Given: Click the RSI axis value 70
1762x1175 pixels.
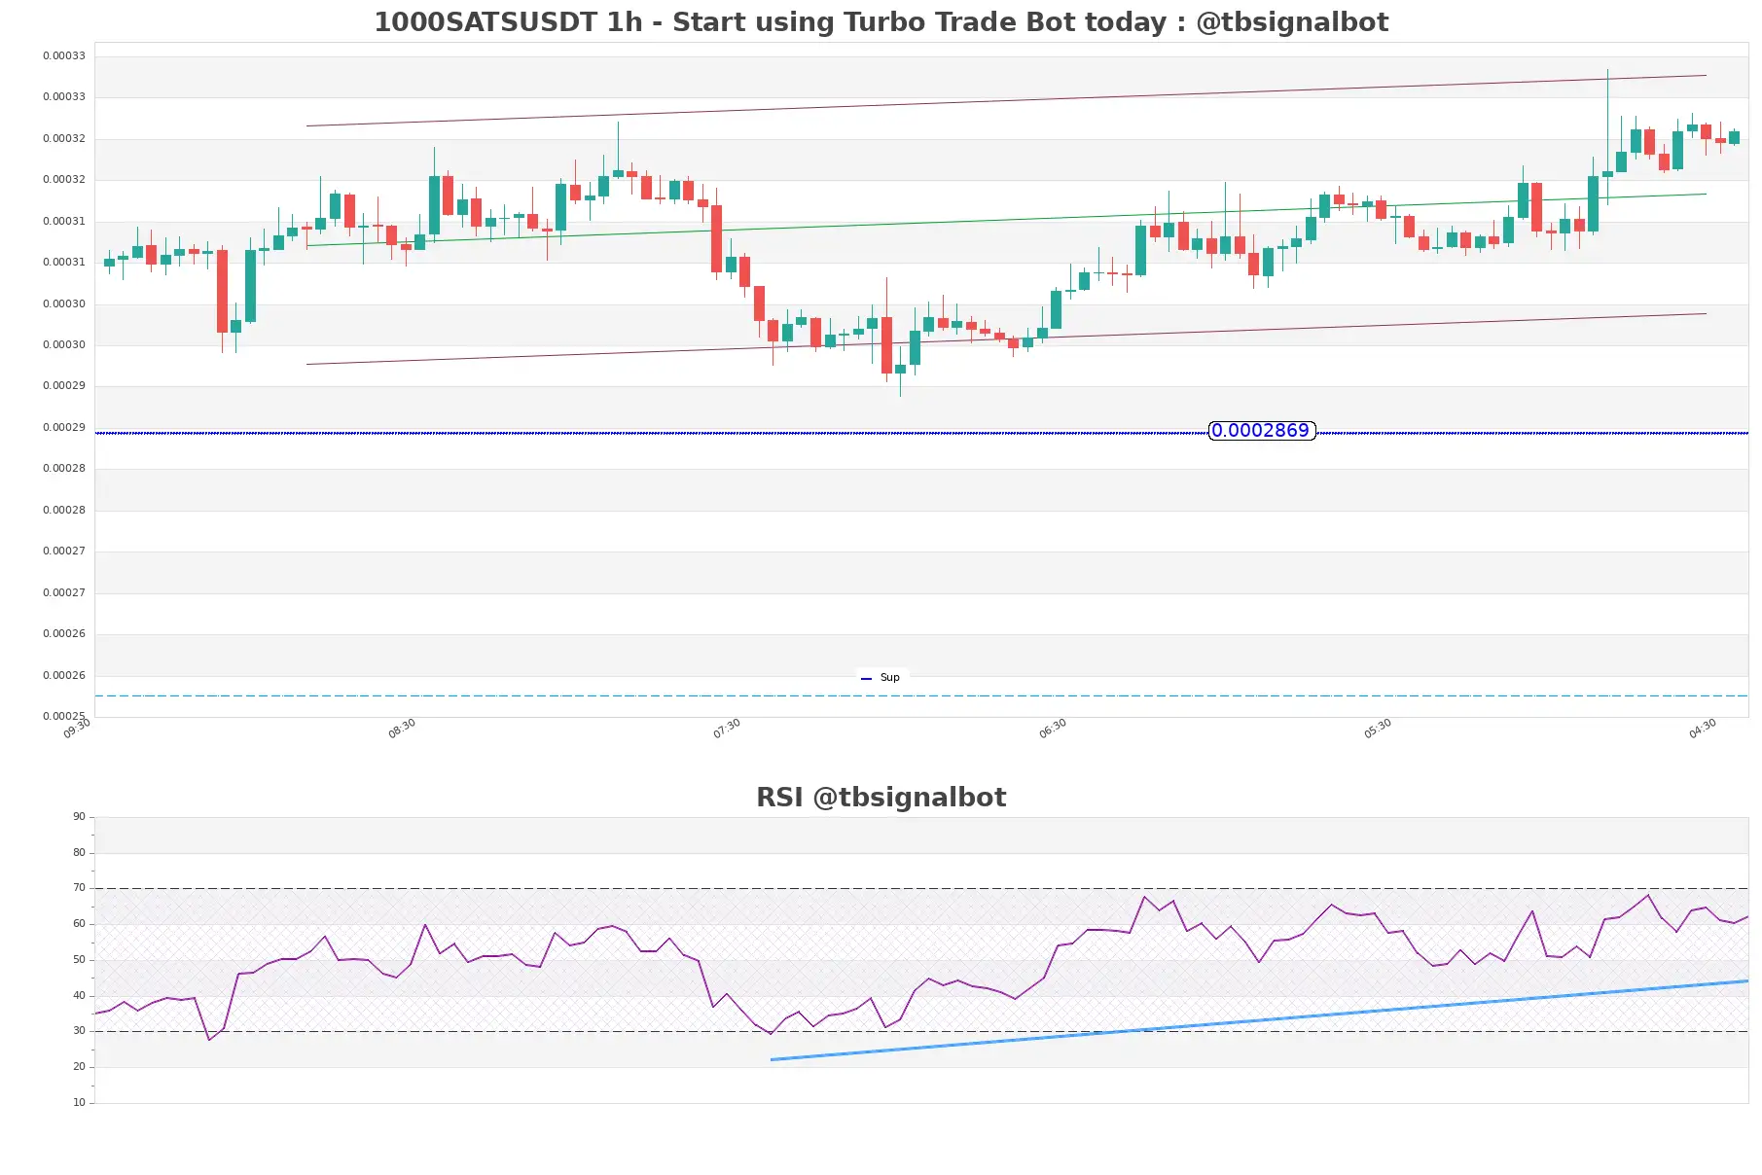Looking at the screenshot, I should click(79, 888).
